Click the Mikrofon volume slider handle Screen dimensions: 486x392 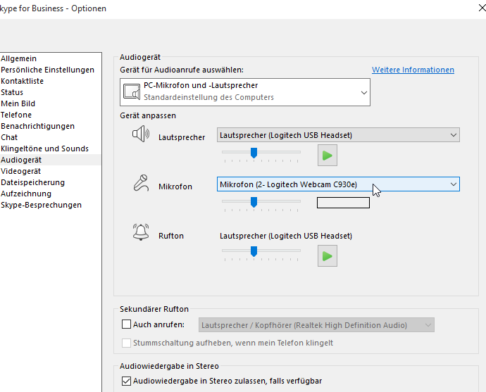254,202
